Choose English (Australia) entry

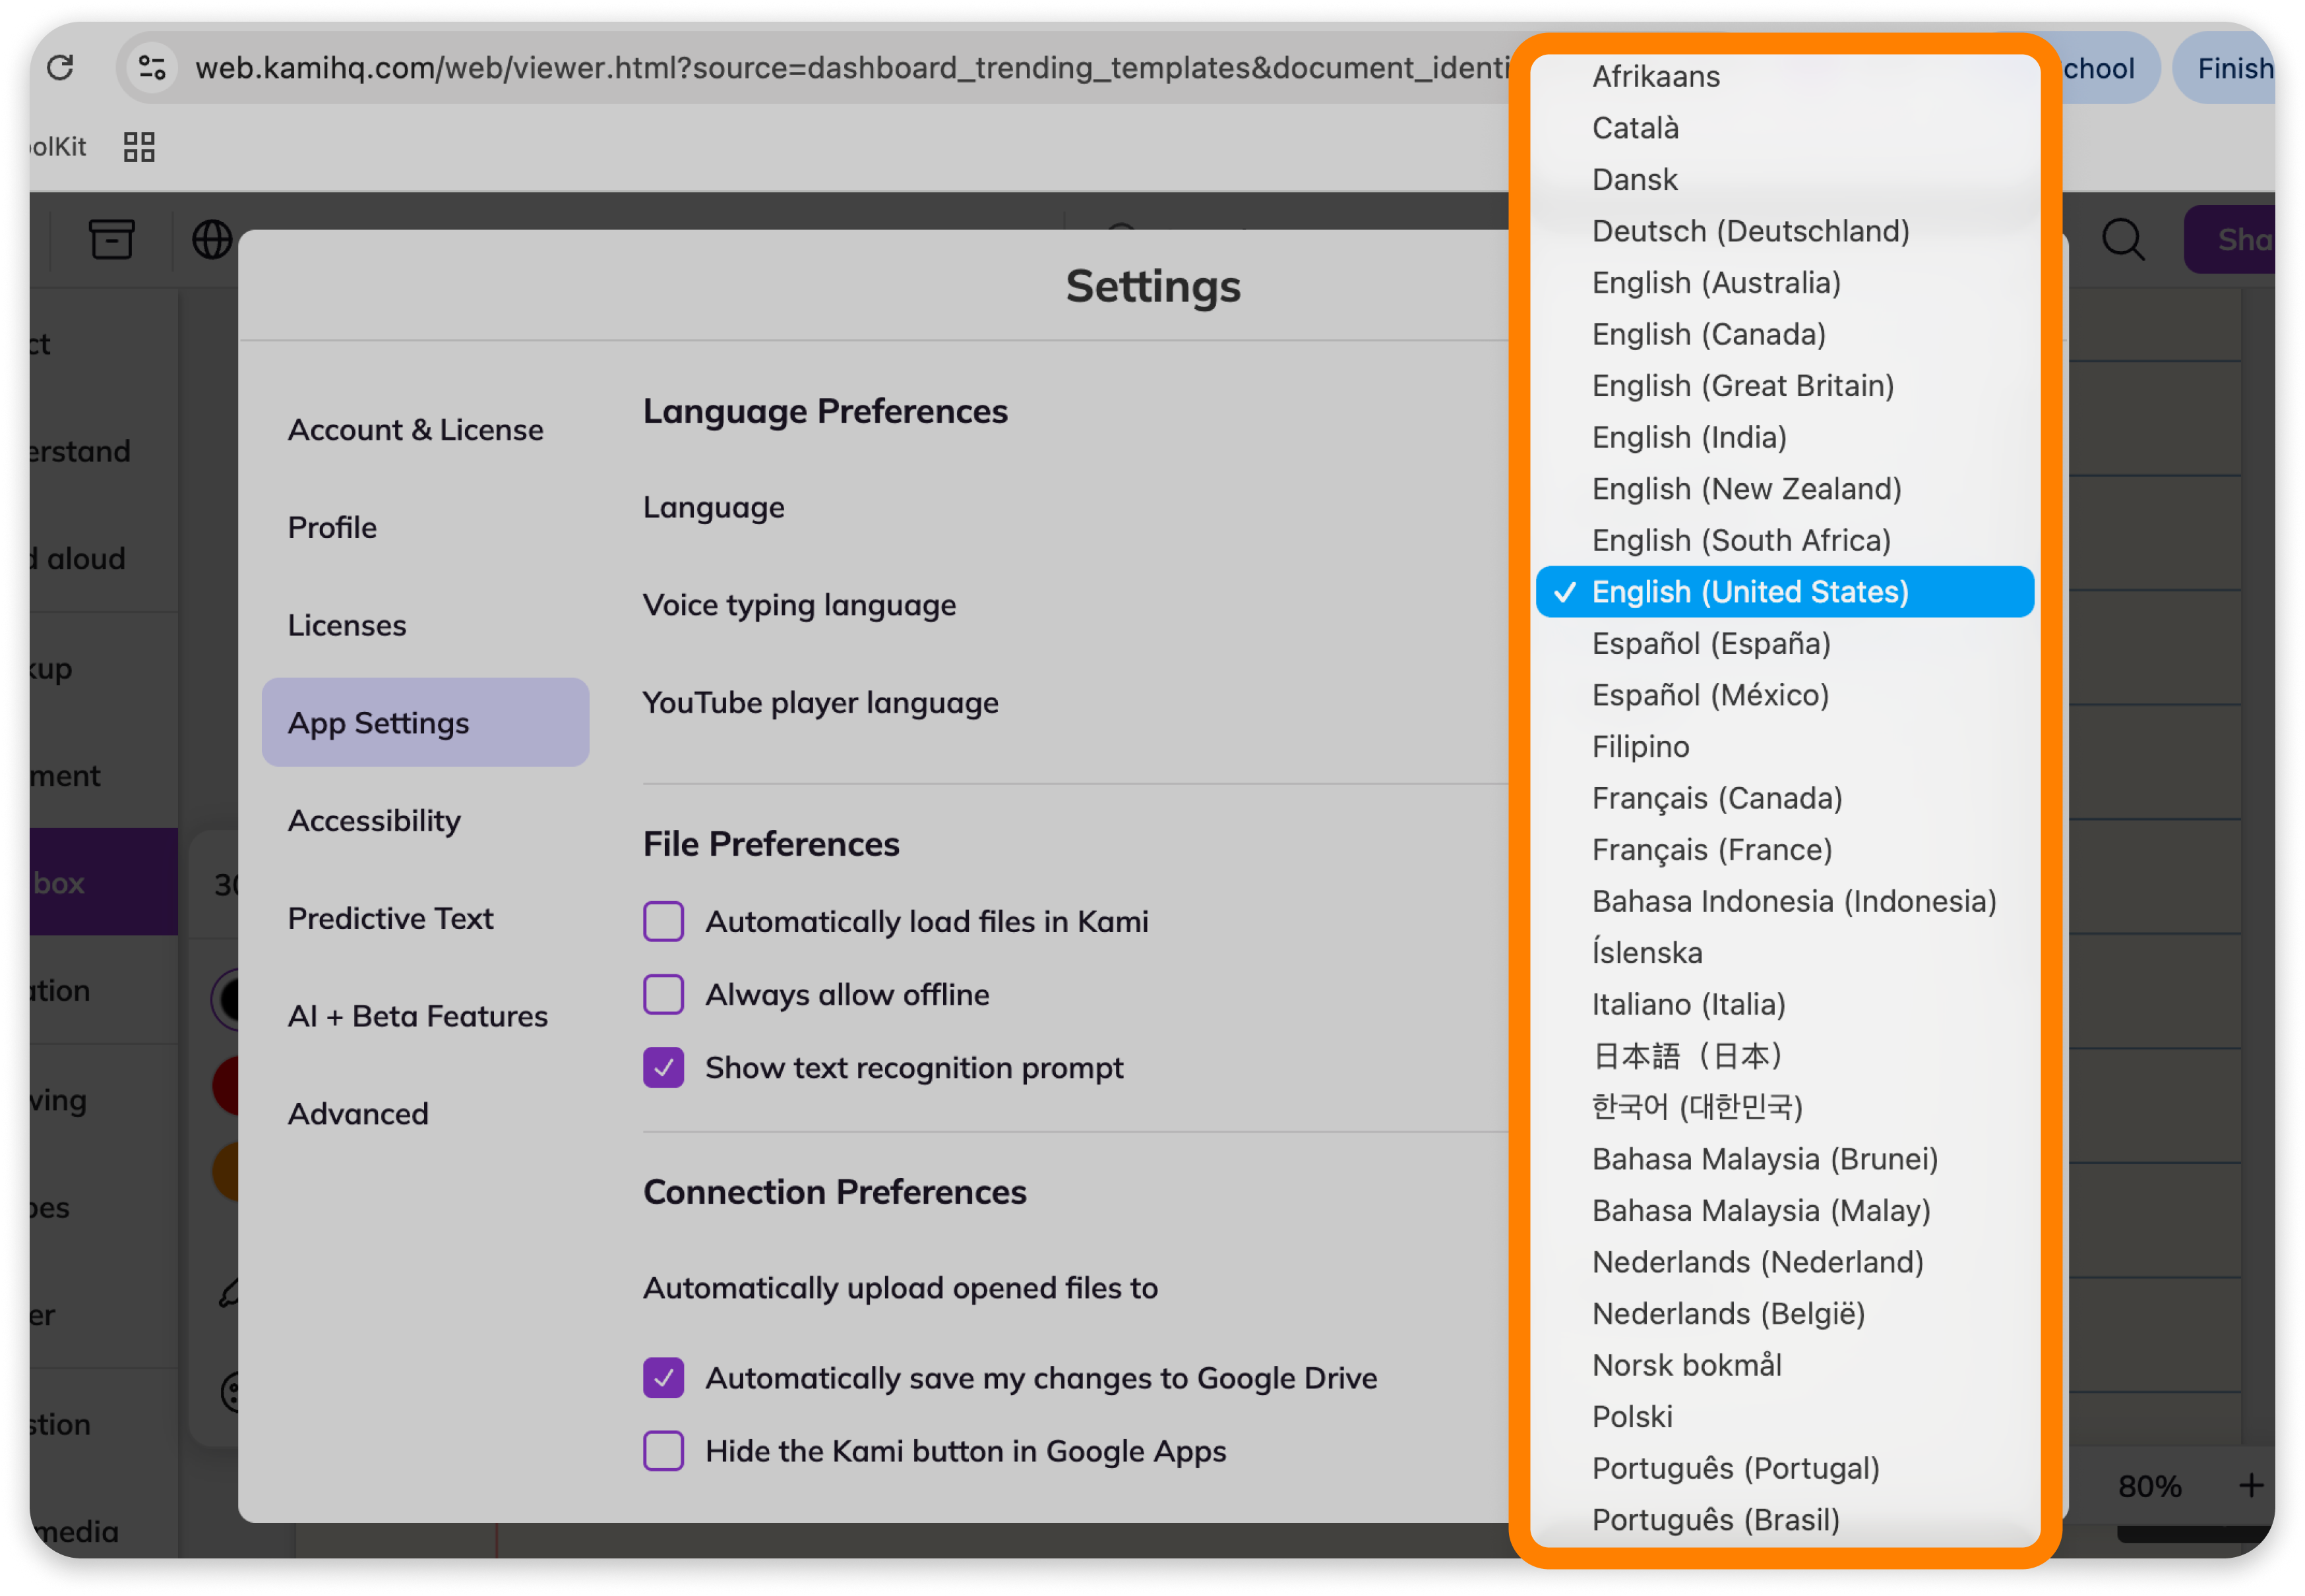coord(1785,283)
